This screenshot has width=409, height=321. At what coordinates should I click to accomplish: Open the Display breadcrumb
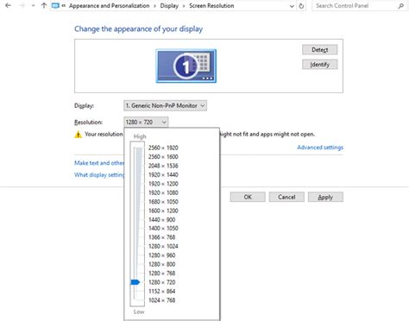coord(169,6)
